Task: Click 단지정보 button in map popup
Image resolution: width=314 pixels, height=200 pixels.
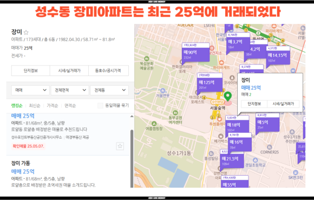Action: pos(254,104)
